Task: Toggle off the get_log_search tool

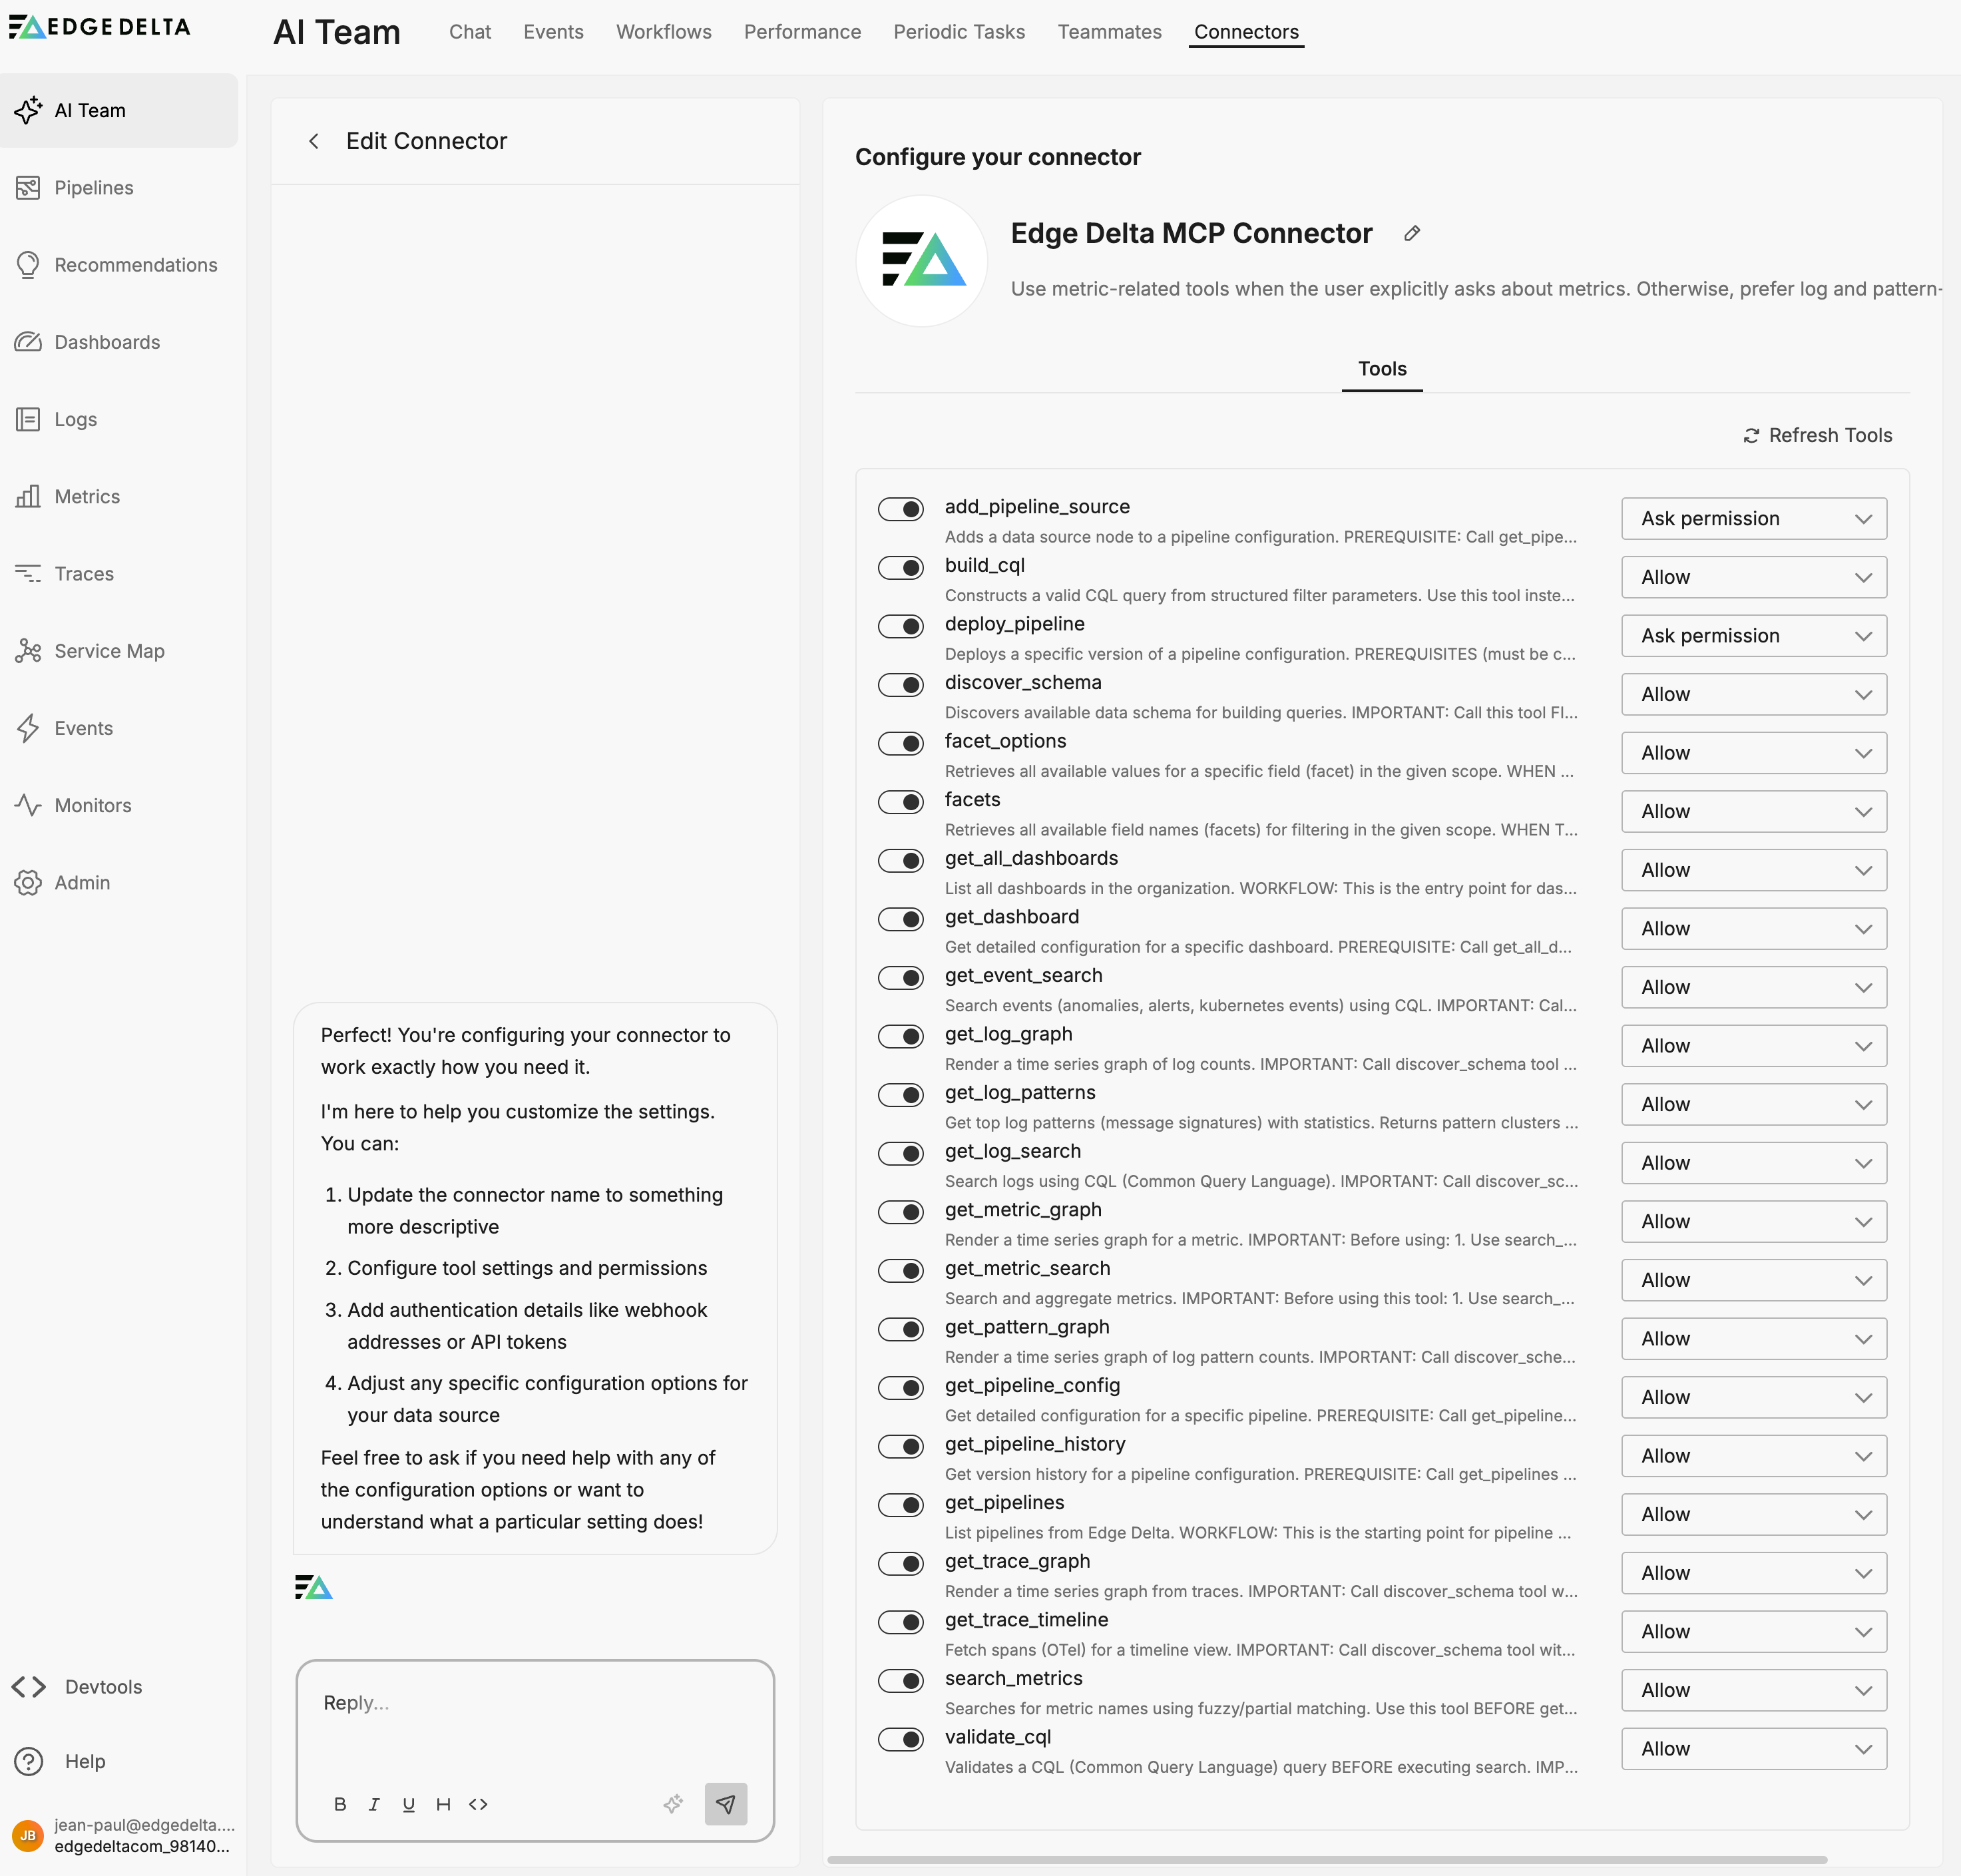Action: coord(900,1154)
